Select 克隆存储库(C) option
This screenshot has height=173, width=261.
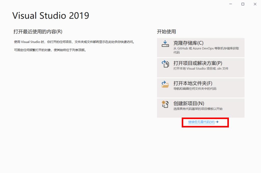pos(201,48)
